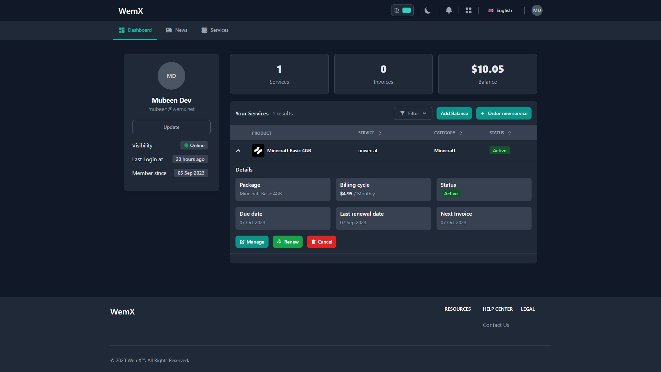The width and height of the screenshot is (661, 372).
Task: Click the footer WemX logo
Action: coord(123,312)
